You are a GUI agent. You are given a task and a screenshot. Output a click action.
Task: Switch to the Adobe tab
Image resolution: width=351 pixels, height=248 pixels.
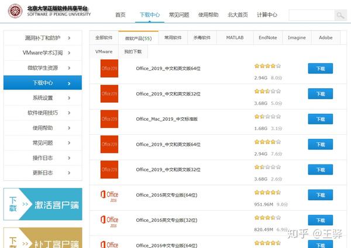(x=326, y=38)
